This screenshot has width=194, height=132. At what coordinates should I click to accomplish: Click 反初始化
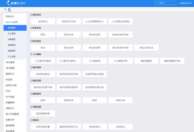(121, 127)
